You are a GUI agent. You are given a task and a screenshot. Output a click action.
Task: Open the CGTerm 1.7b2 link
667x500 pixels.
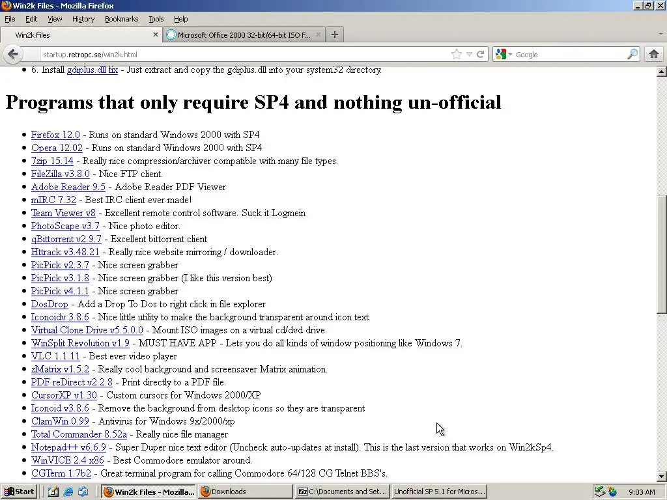(x=61, y=474)
